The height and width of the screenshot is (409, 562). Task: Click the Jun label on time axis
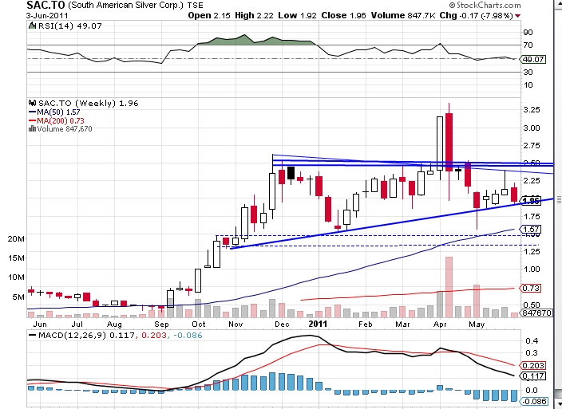tap(40, 324)
